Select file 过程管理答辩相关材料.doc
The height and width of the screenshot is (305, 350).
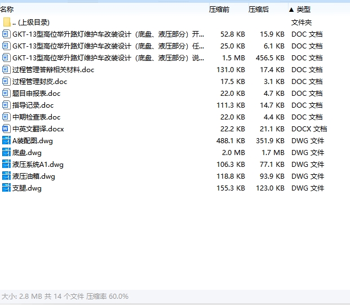click(54, 70)
